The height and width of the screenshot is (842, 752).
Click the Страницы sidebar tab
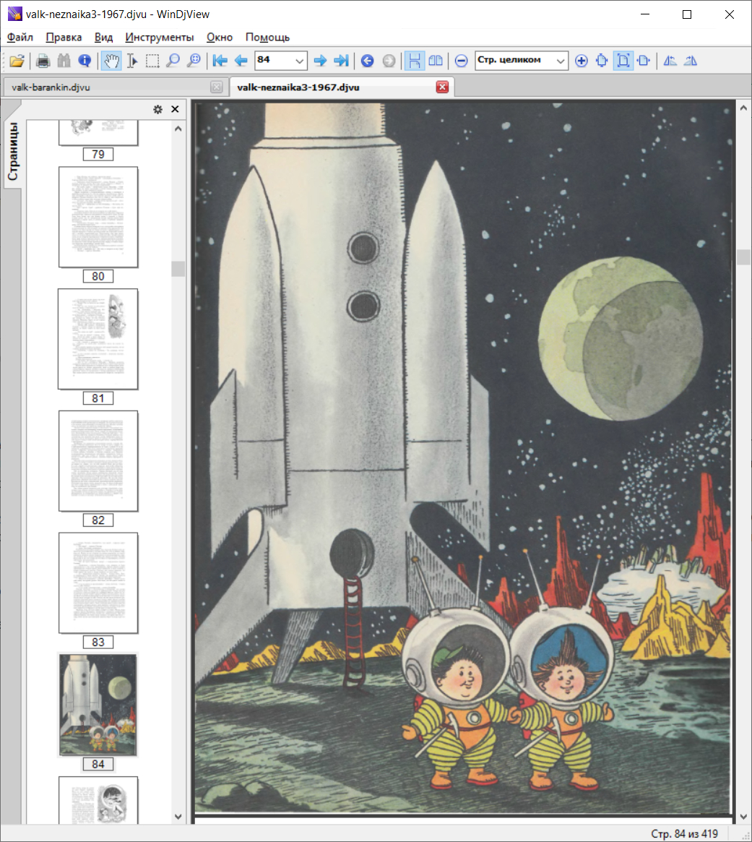(x=13, y=152)
